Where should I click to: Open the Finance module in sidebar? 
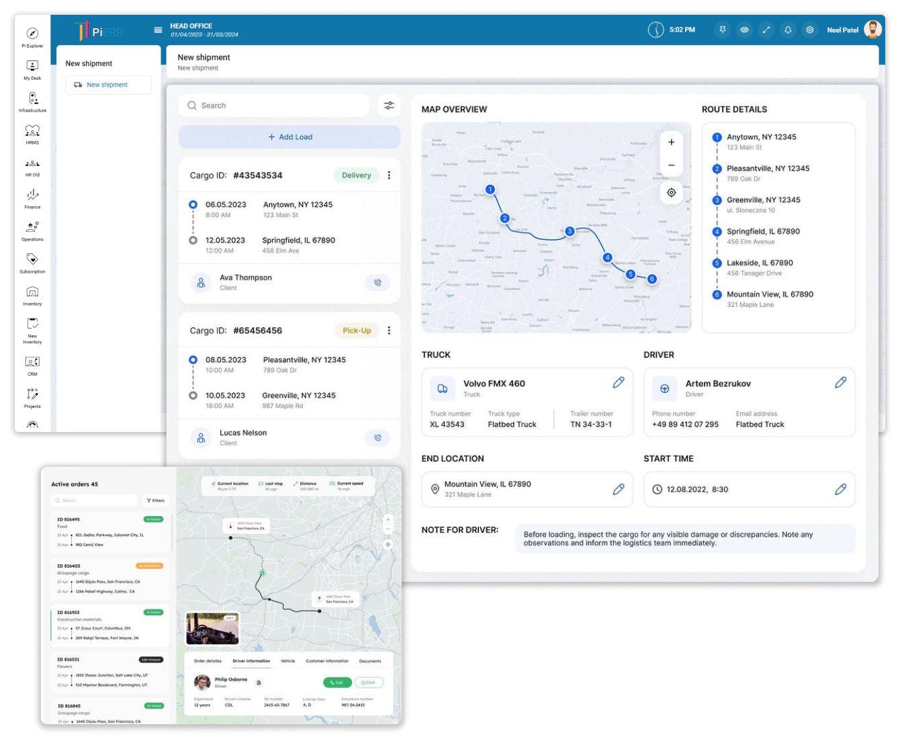pos(32,195)
